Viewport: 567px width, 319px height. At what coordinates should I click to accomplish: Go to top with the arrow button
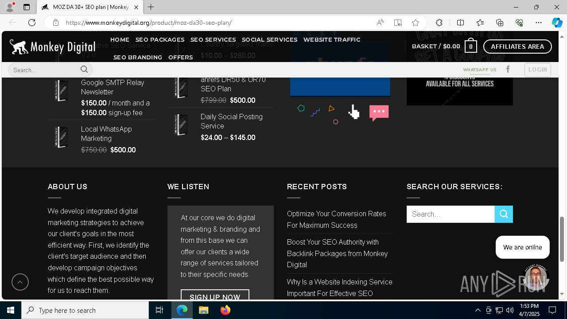tap(20, 282)
